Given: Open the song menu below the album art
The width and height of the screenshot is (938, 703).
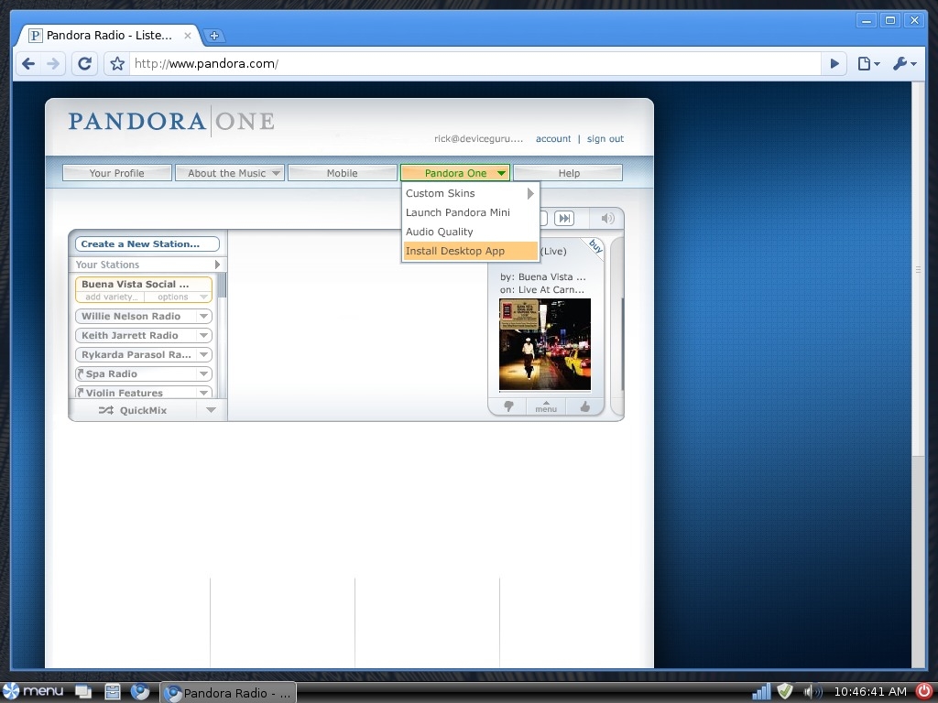Looking at the screenshot, I should pyautogui.click(x=546, y=407).
